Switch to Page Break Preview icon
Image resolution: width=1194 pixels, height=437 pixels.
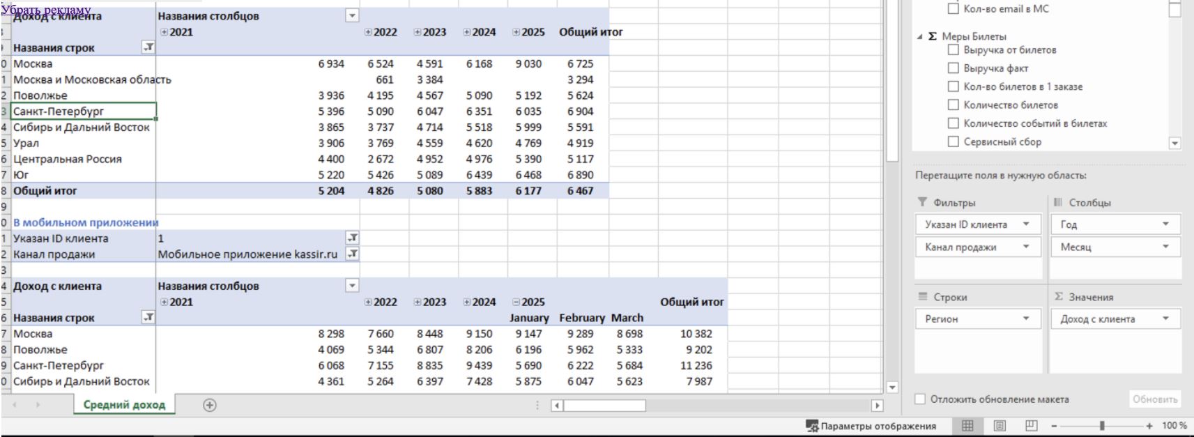1032,426
